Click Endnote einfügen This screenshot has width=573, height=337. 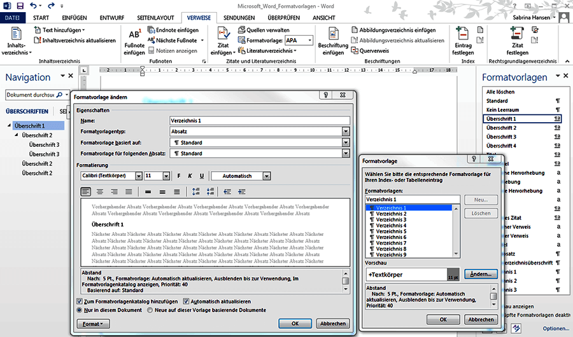pos(173,30)
